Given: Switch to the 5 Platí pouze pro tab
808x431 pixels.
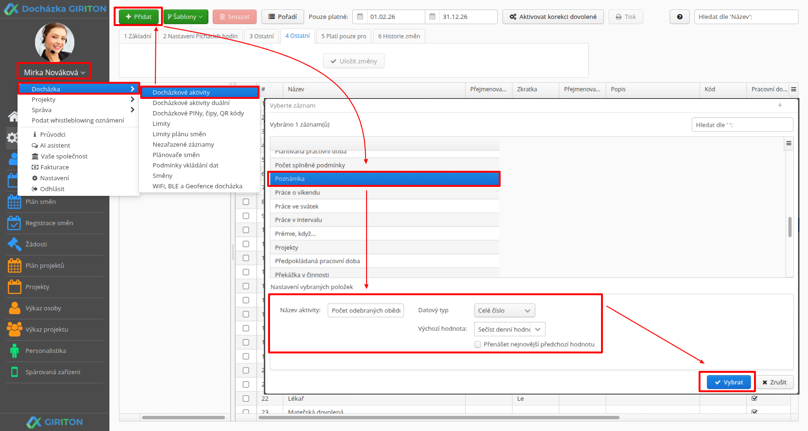Looking at the screenshot, I should [x=344, y=36].
